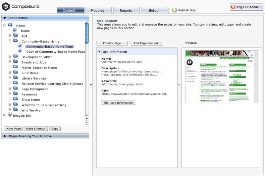Click the Events and Jobs folder icon
This screenshot has height=177, width=265.
click(15, 62)
